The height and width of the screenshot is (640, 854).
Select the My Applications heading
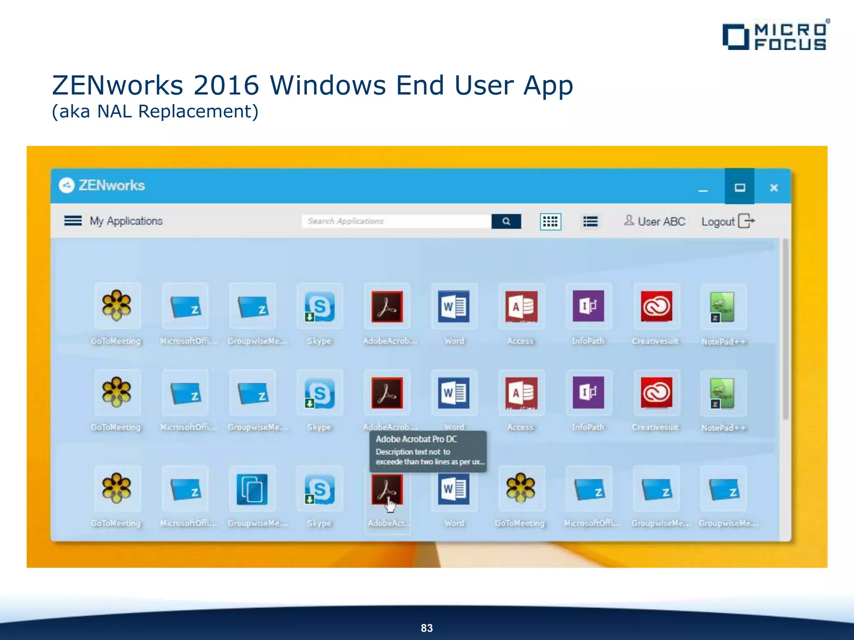126,221
